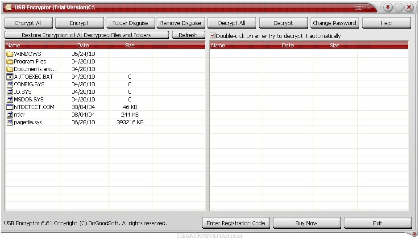Viewport: 419px width, 239px height.
Task: Sort right list by Size column
Action: 335,46
